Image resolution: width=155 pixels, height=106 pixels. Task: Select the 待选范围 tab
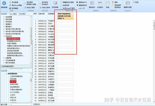4,71
